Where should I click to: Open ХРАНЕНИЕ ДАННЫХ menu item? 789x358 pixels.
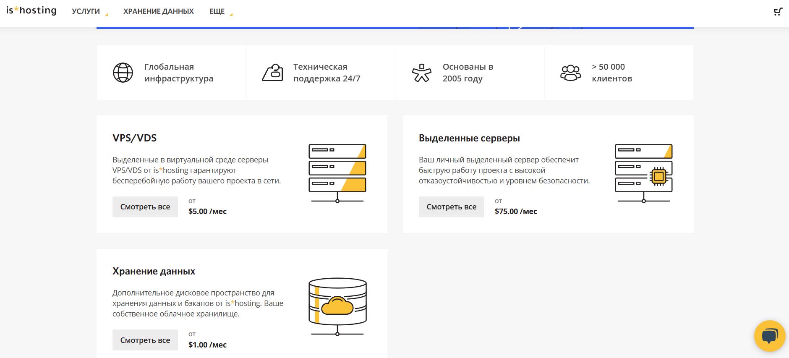pos(159,11)
